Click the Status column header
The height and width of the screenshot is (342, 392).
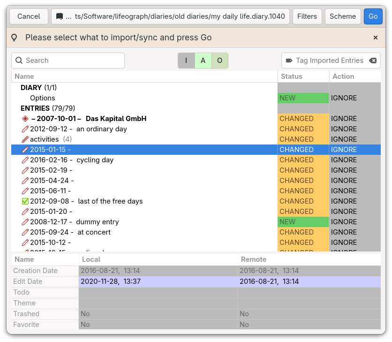303,76
